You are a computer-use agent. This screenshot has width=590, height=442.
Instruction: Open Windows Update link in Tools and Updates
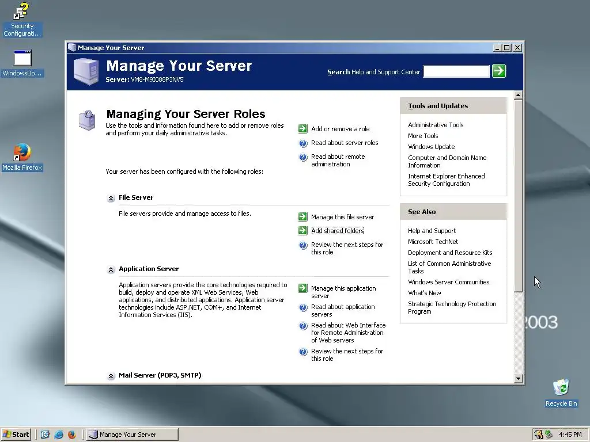(x=431, y=147)
